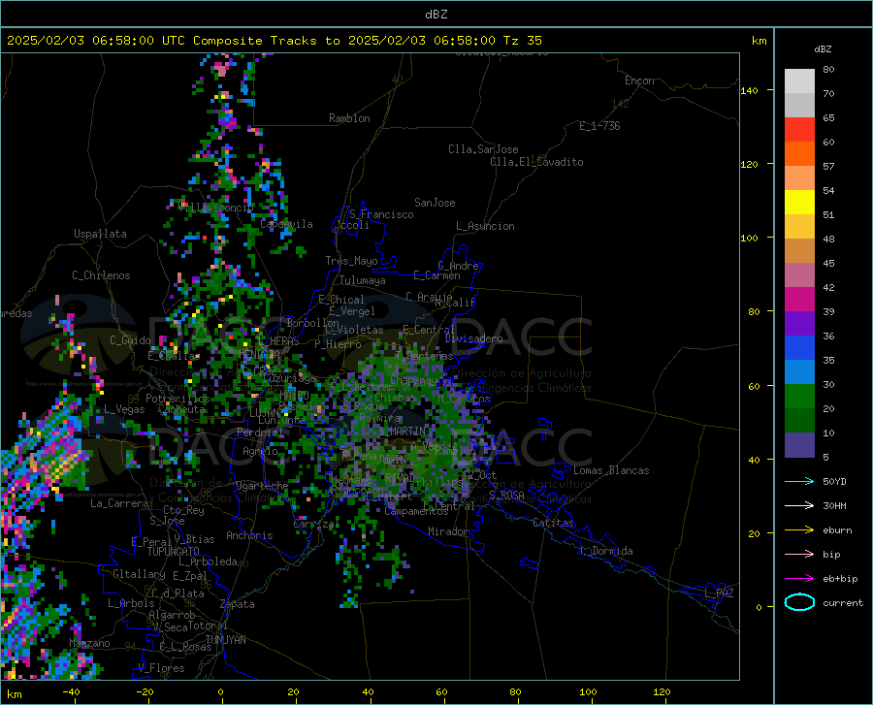This screenshot has height=705, width=873.
Task: Click the Clla.SanJose label
Action: (x=483, y=149)
